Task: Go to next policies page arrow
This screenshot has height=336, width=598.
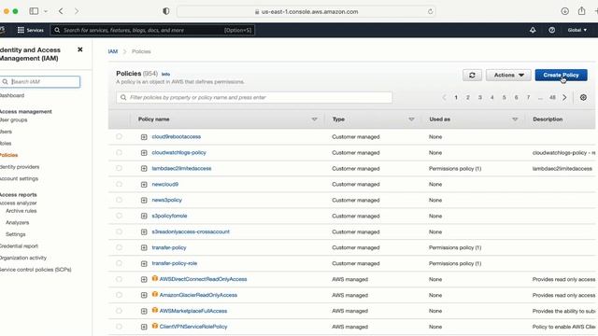Action: click(564, 97)
